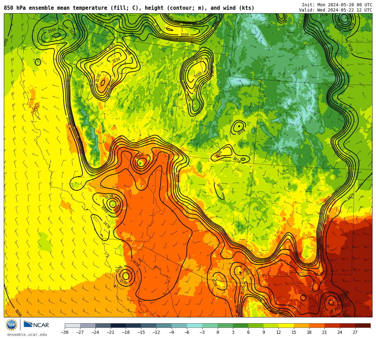Click the positive 21 colorbar tick label
Viewport: 376px width, 339px height.
coord(325,332)
